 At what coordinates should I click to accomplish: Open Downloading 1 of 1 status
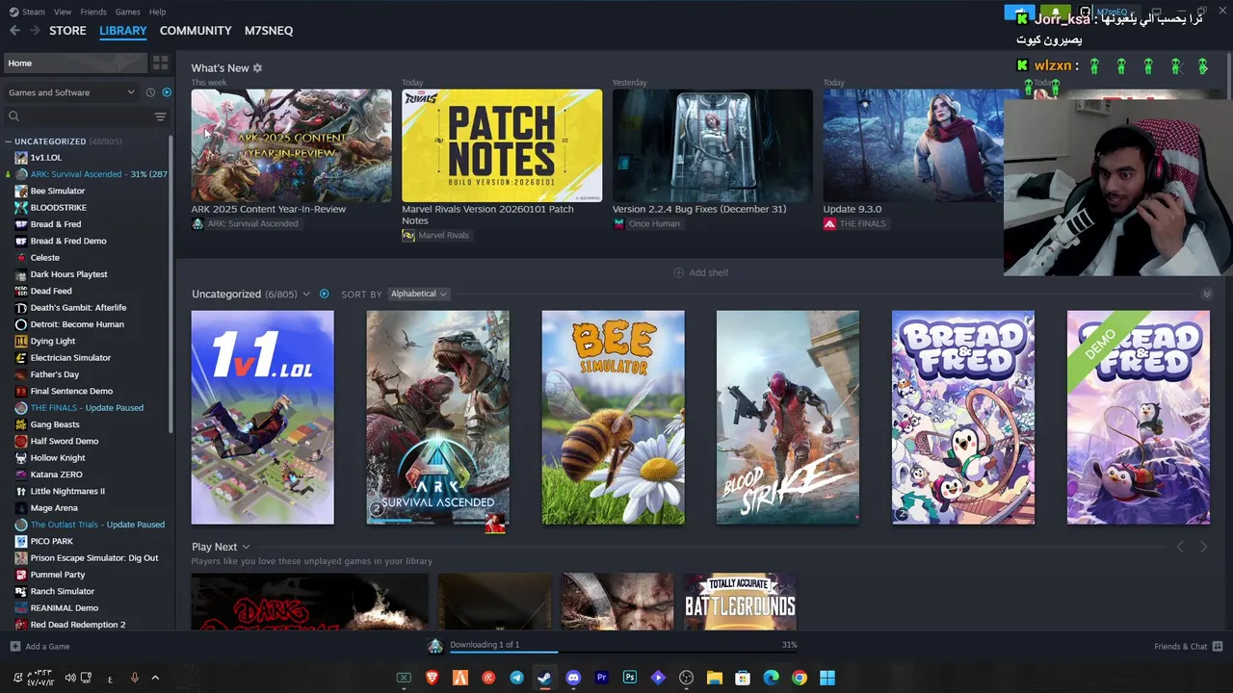pos(485,645)
